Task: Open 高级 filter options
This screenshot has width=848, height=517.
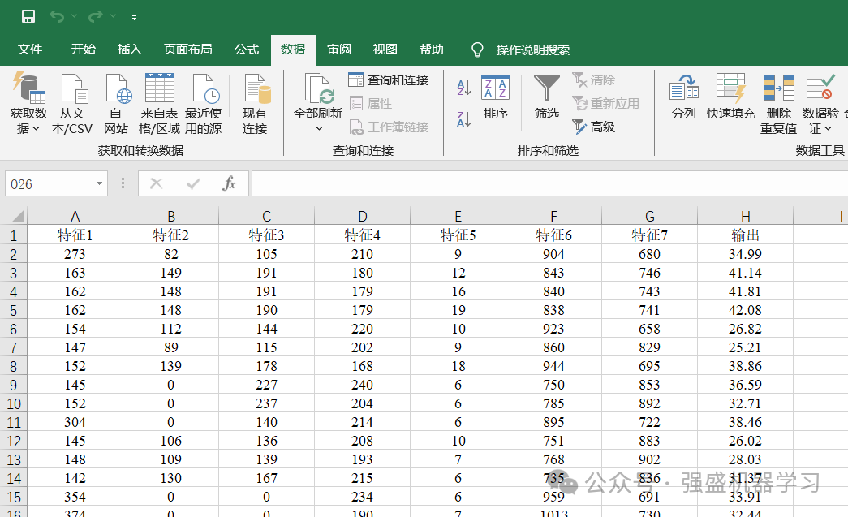Action: pyautogui.click(x=594, y=127)
